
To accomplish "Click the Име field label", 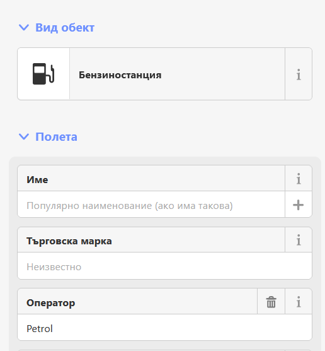I will [37, 179].
